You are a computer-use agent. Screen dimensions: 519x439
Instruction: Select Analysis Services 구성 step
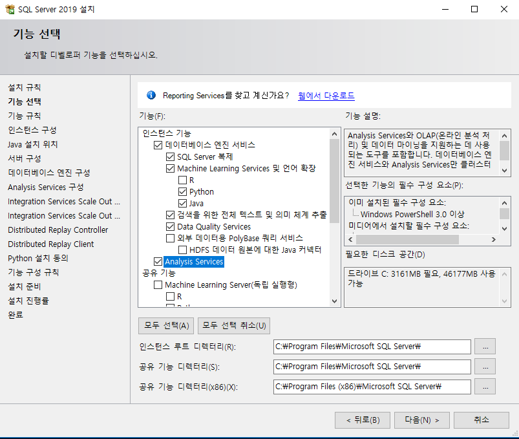click(46, 187)
